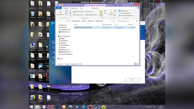Screen dimensions: 194x109
Task: Select the steam-generator file in list
Action: (x=105, y=28)
